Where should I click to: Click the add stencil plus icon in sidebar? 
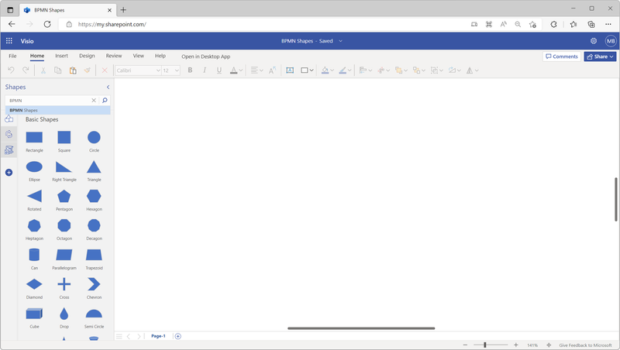(x=9, y=172)
